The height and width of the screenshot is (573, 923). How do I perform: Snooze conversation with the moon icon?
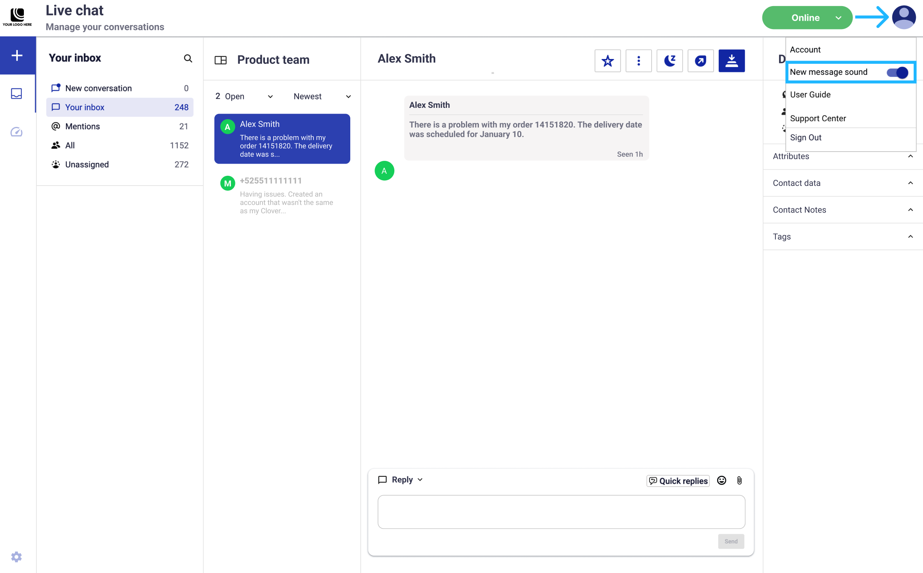pos(669,61)
